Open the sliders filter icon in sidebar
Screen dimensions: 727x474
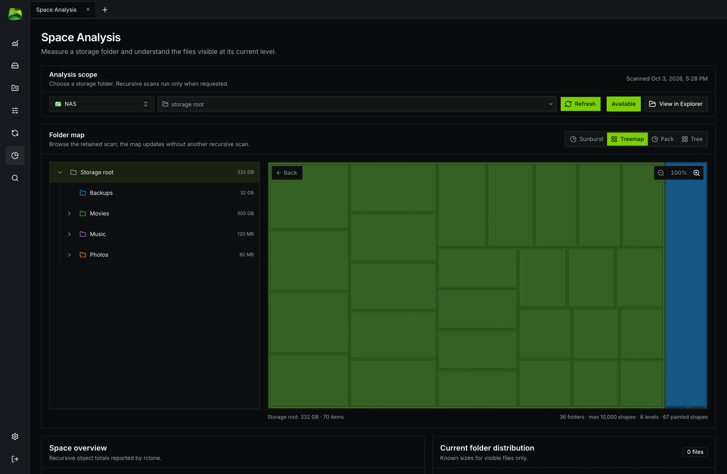(15, 110)
